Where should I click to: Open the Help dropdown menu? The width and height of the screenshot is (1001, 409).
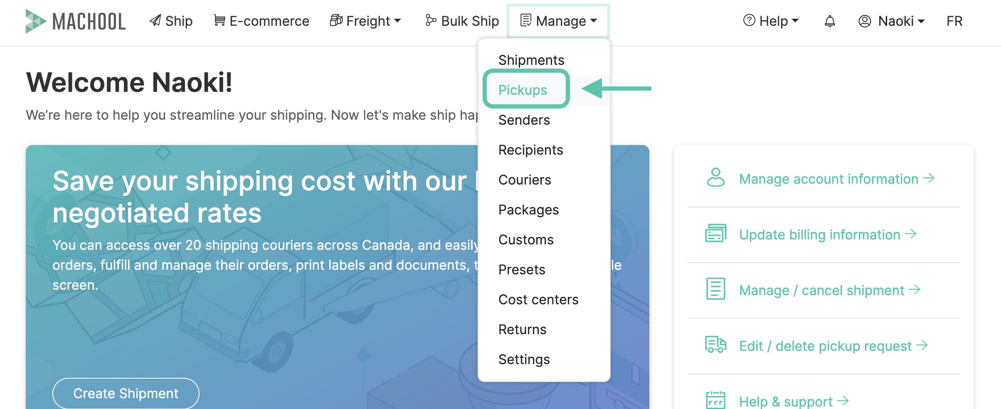click(x=771, y=21)
